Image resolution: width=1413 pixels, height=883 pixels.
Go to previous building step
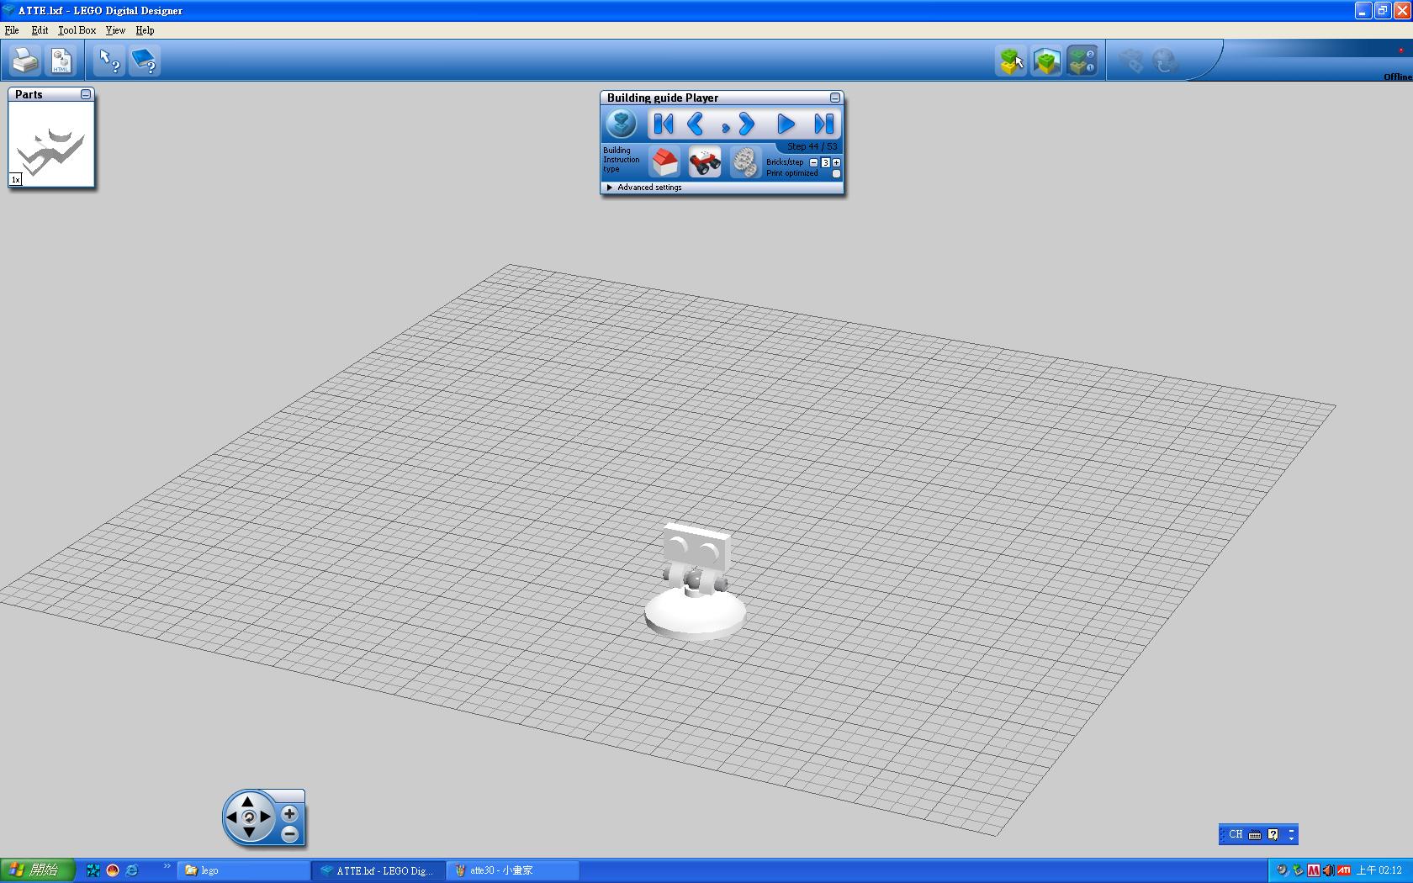[x=696, y=124]
